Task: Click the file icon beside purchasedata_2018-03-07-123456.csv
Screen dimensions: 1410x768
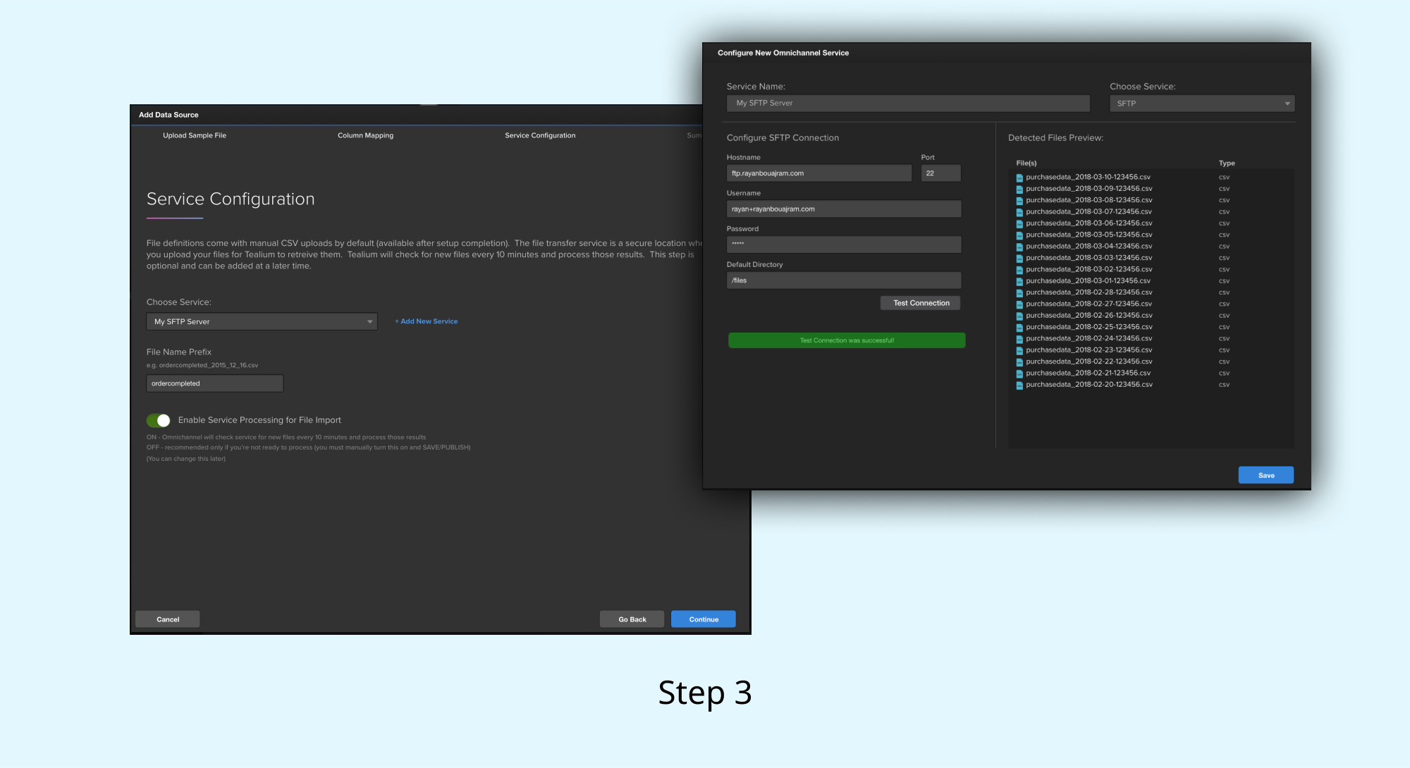Action: (1020, 211)
